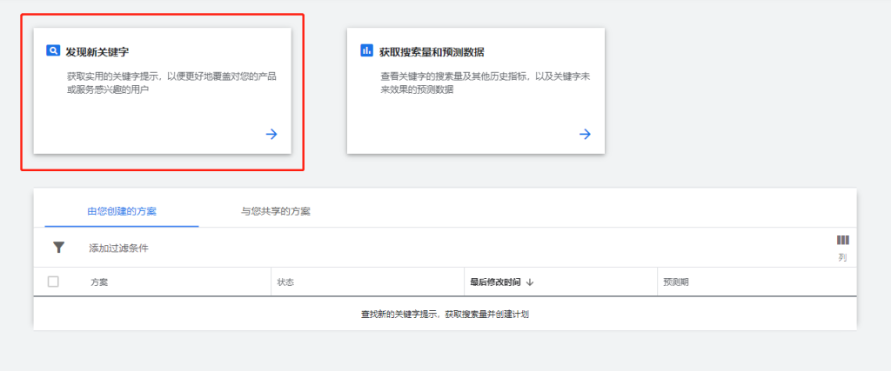This screenshot has width=891, height=371.
Task: Tick the select-all checkbox in table header
Action: (x=53, y=282)
